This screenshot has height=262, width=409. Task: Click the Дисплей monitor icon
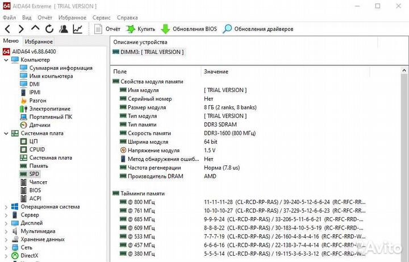(x=15, y=223)
